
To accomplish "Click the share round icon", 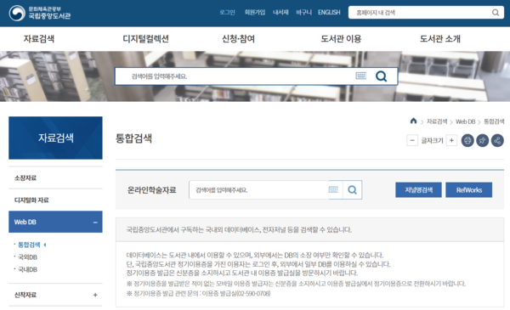I will 497,140.
